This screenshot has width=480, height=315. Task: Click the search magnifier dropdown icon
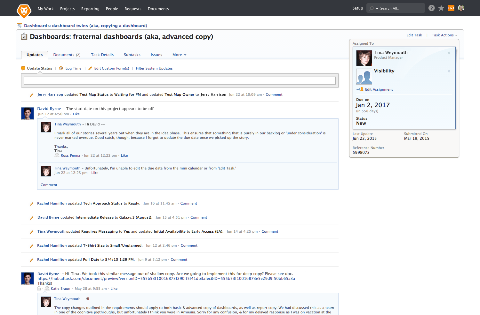pyautogui.click(x=373, y=8)
